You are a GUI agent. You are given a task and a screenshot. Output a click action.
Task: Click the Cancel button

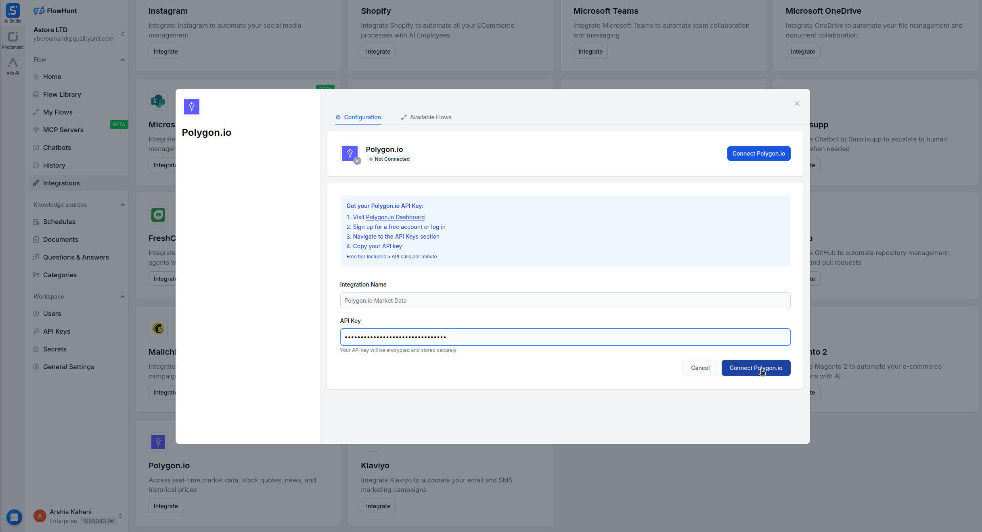click(700, 368)
